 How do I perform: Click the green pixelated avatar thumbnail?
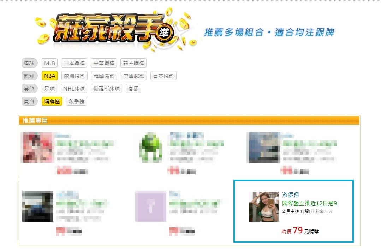pyautogui.click(x=150, y=147)
